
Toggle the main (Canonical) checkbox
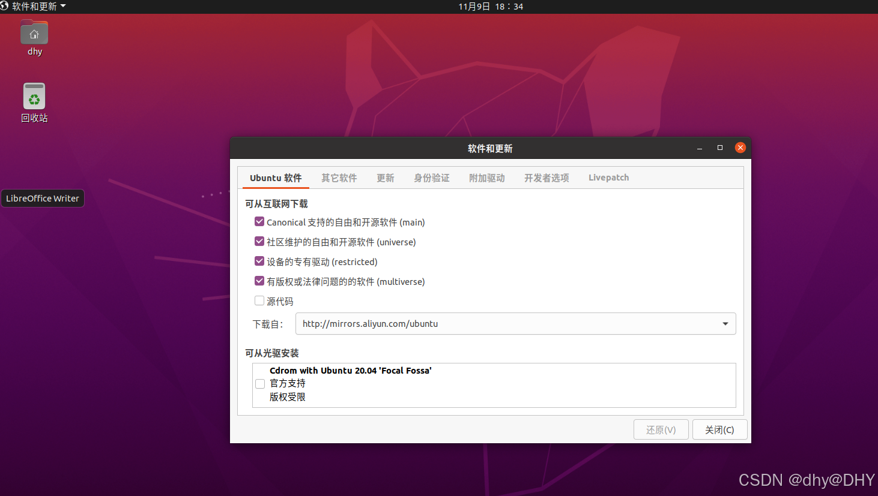[x=259, y=222]
